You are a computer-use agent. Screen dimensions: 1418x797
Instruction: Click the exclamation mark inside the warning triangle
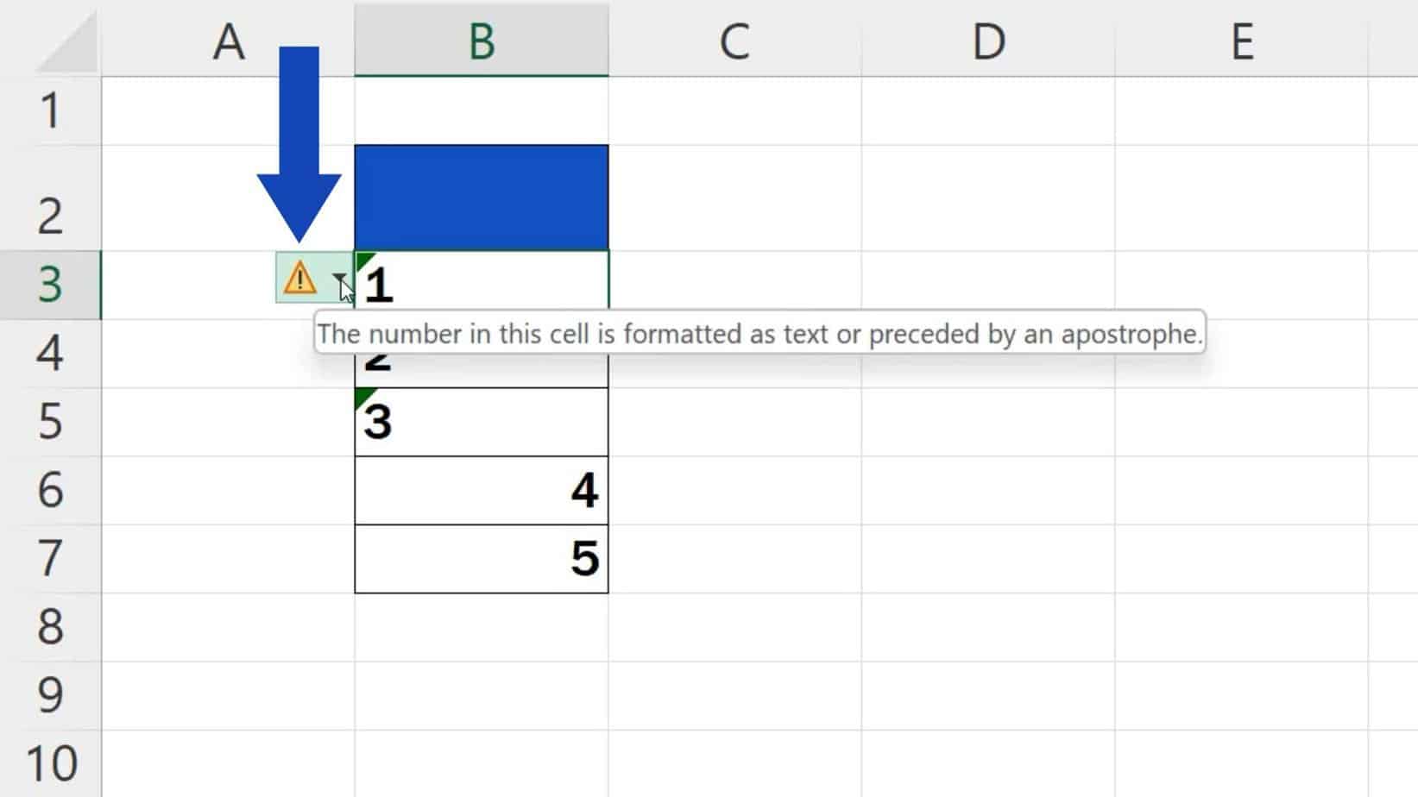point(299,281)
